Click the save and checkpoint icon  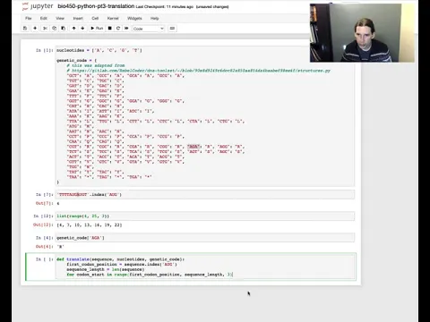point(25,28)
